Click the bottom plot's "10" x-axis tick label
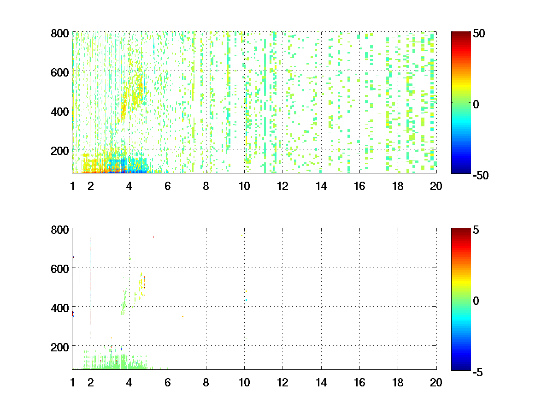This screenshot has height=415, width=553. pos(244,382)
